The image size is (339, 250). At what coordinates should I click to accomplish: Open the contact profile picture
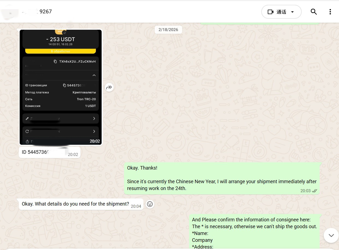pyautogui.click(x=10, y=12)
